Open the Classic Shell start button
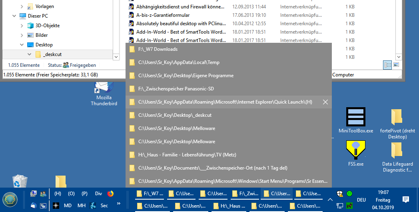Image resolution: width=419 pixels, height=212 pixels. (10, 200)
